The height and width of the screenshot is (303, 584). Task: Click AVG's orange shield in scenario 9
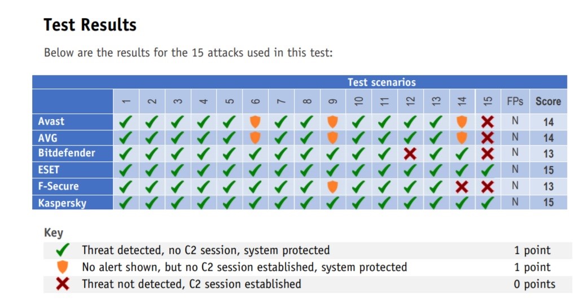[332, 138]
